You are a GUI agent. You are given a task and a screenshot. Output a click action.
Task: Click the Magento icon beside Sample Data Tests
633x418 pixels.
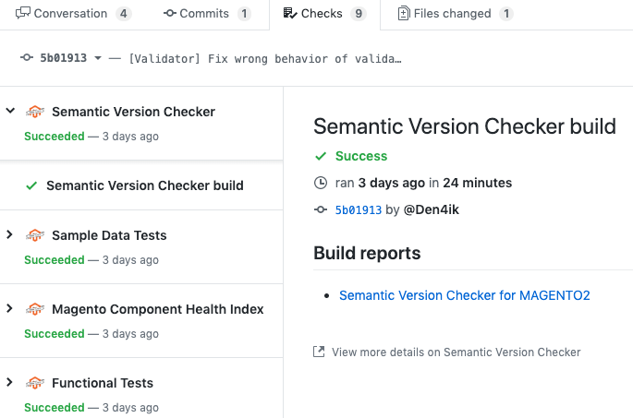[35, 235]
